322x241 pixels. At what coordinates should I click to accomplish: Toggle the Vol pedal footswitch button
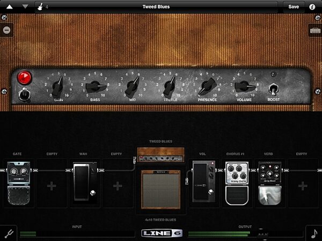211,192
